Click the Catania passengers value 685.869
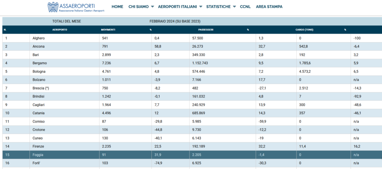This screenshot has height=169, width=382. (x=201, y=113)
